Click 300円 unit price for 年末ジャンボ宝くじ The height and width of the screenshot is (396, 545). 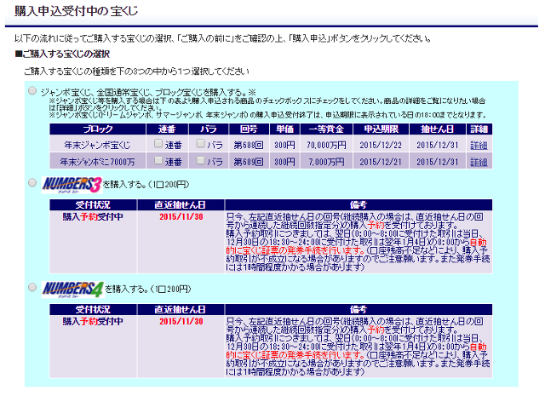(284, 145)
